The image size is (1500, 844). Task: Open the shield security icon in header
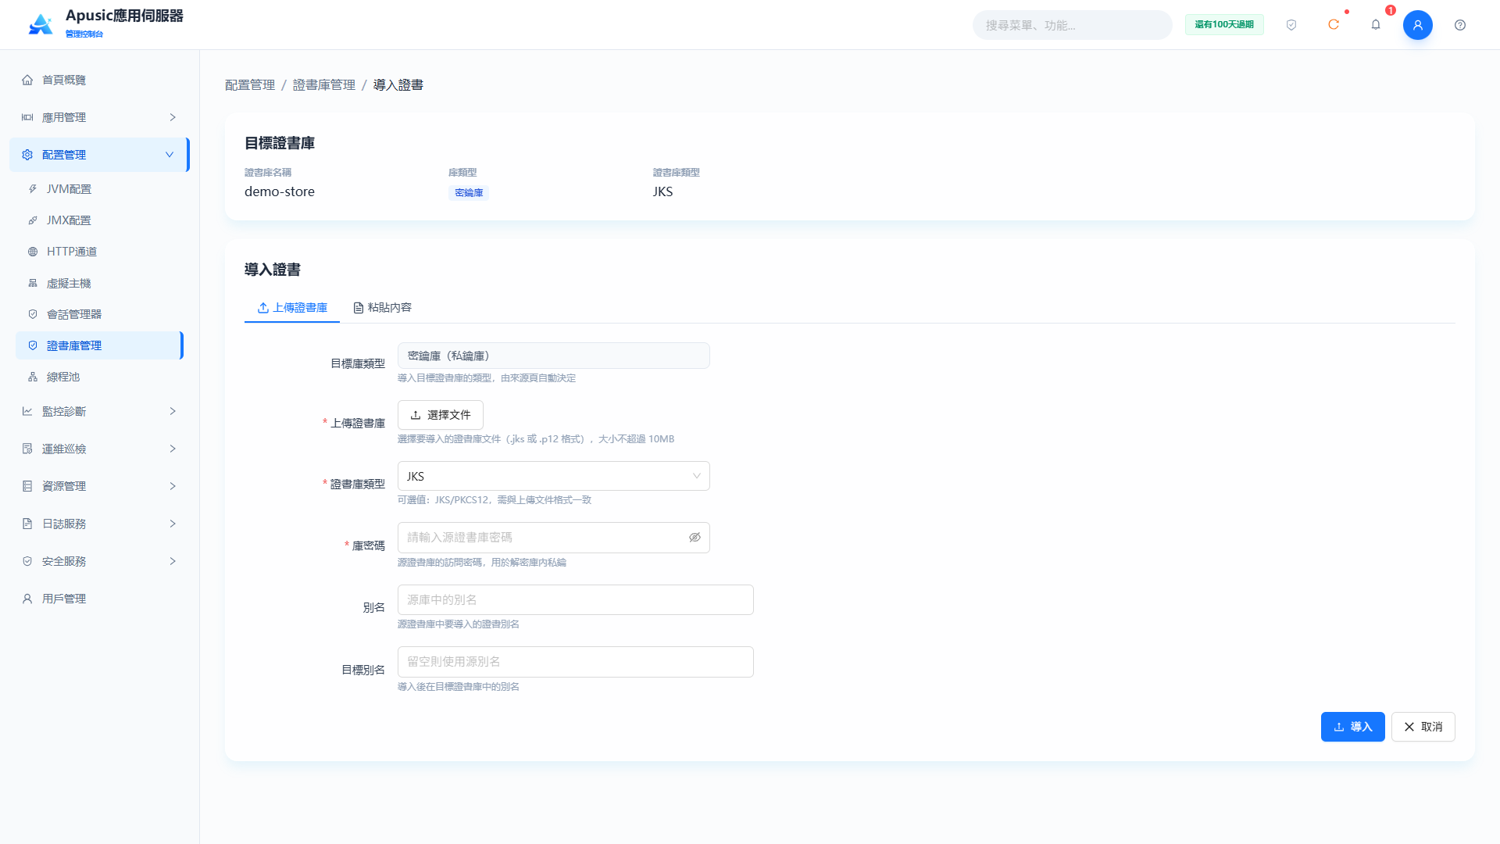pyautogui.click(x=1291, y=25)
